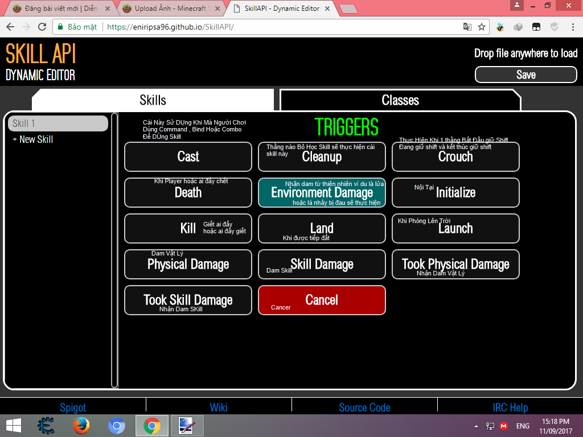Choose the Initialize trigger
Screen dimensions: 583x437
point(455,192)
